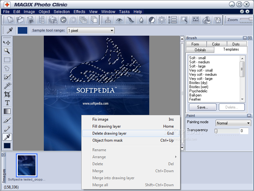Image resolution: width=254 pixels, height=191 pixels.
Task: Click the dark foreground color swatch in toolbox
Action: click(7, 146)
